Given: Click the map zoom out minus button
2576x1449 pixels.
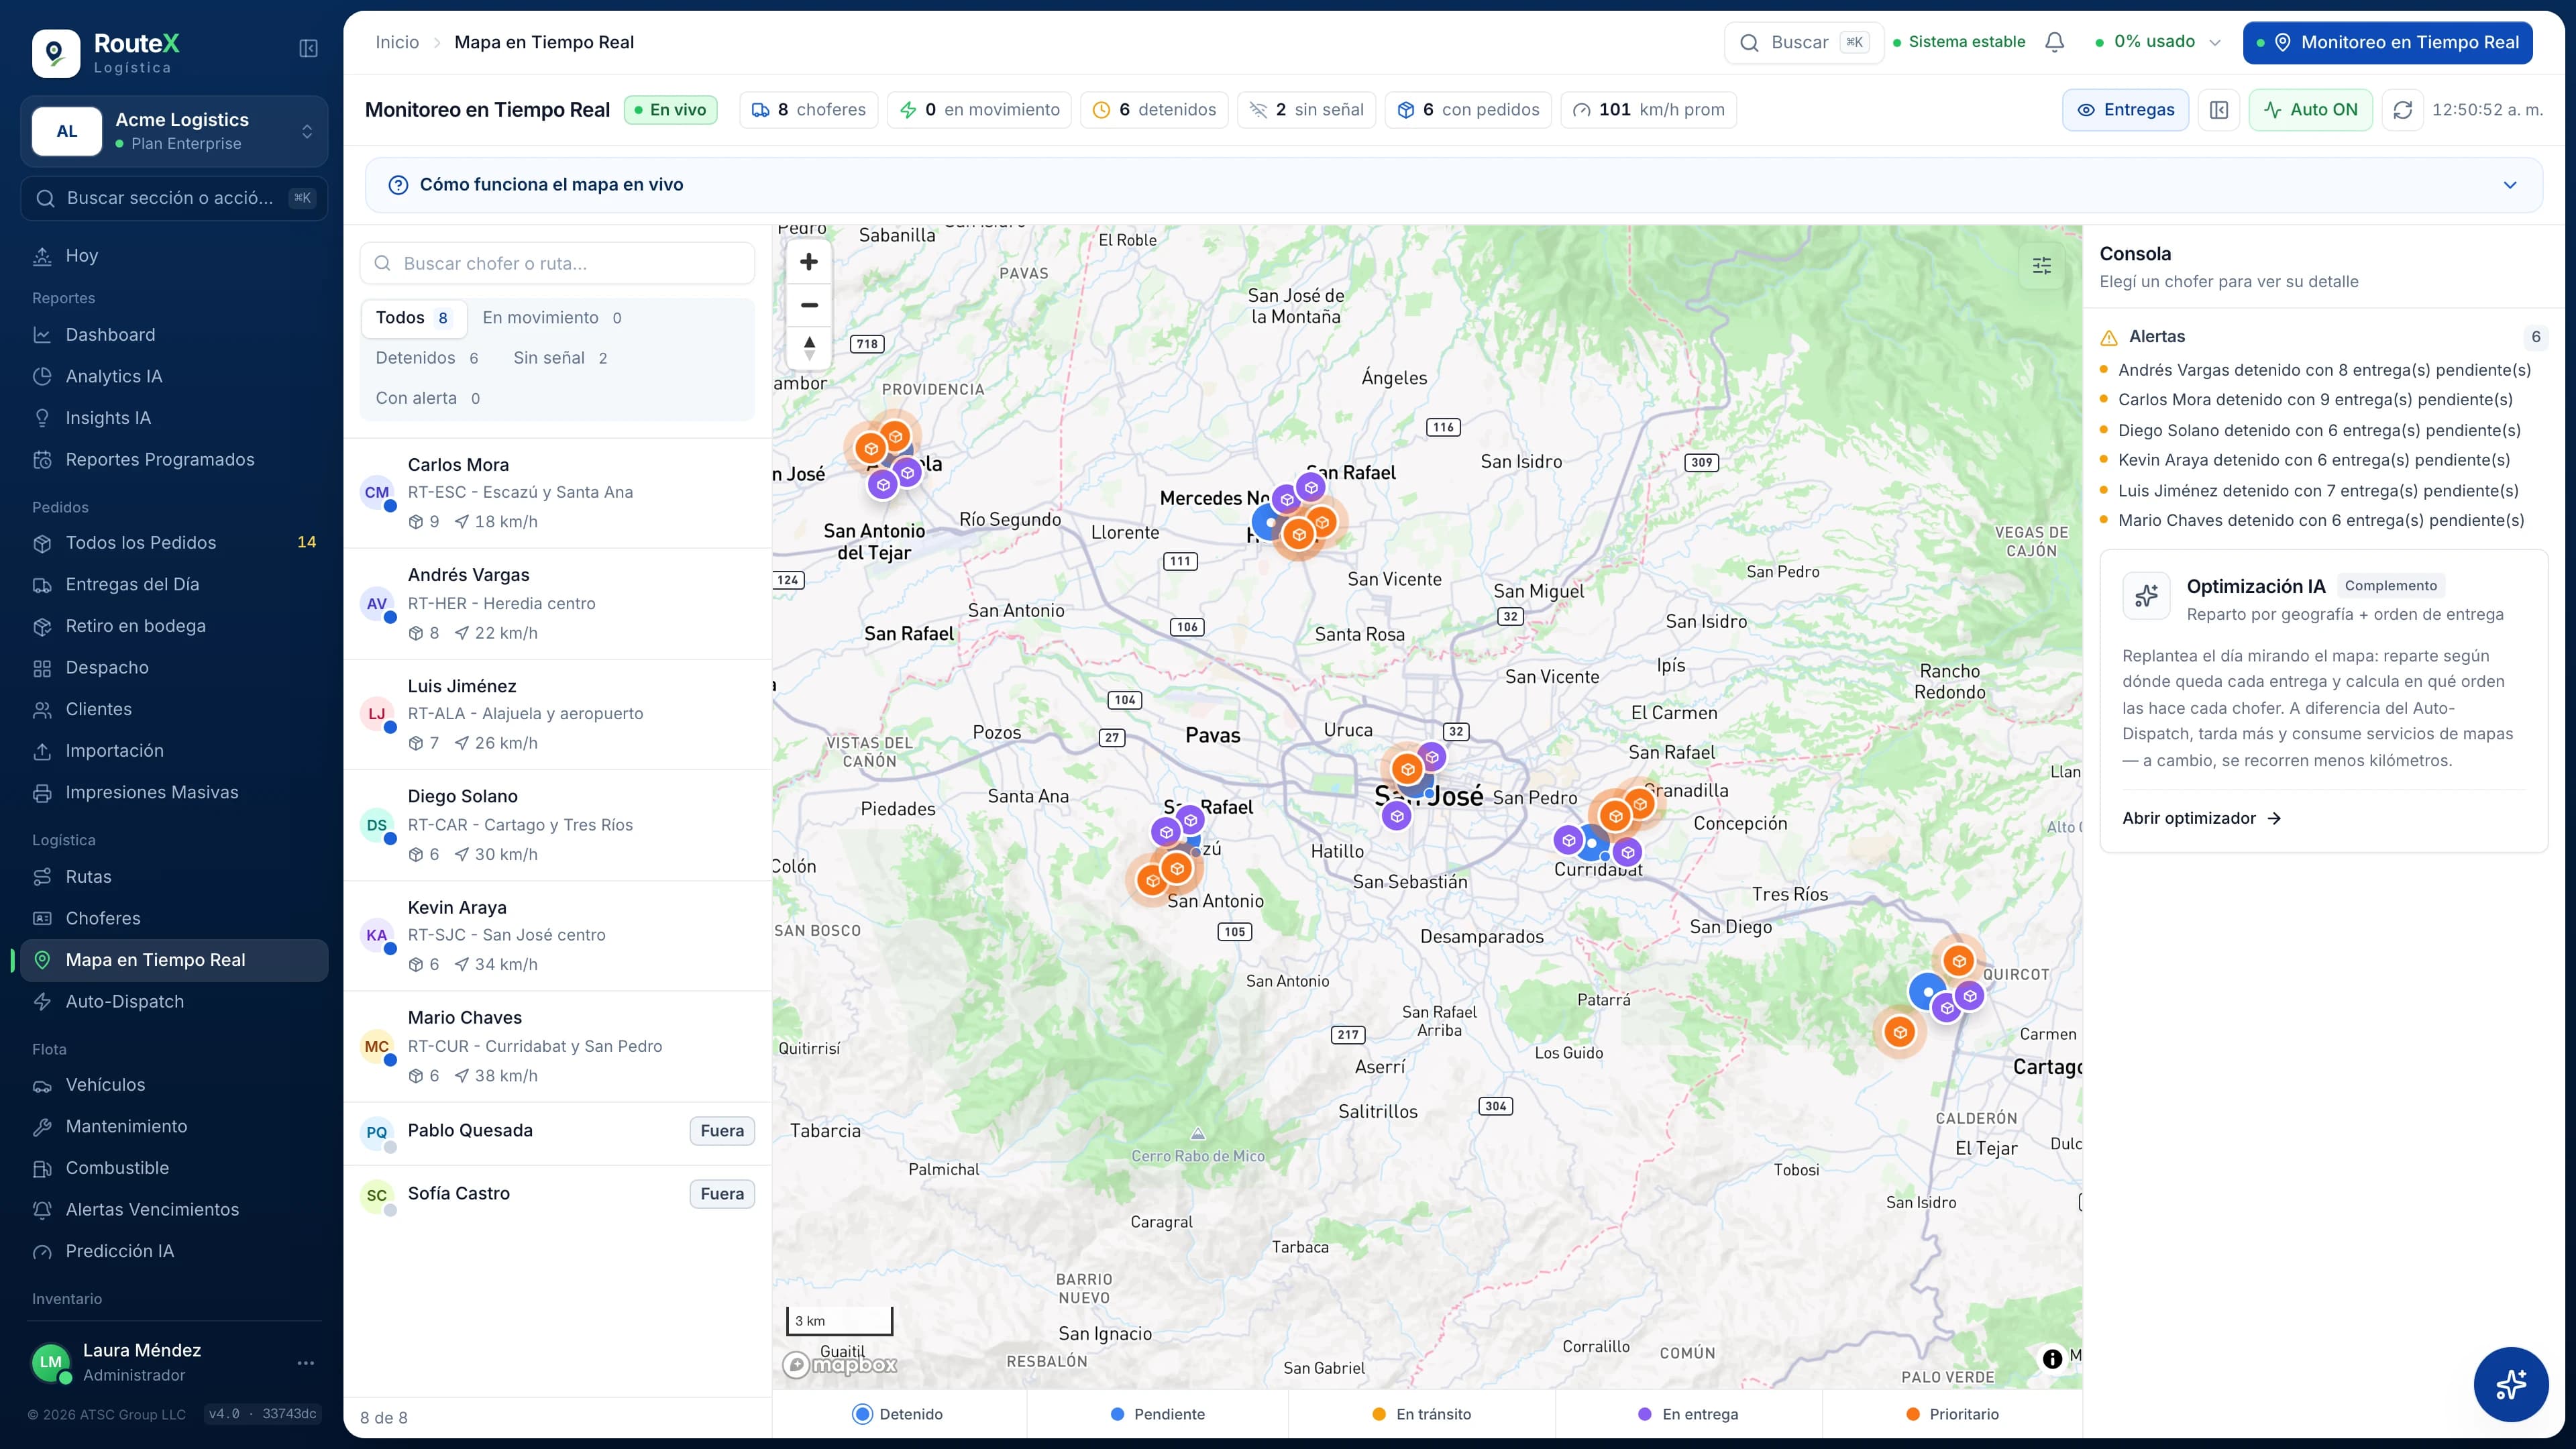Looking at the screenshot, I should (x=809, y=305).
